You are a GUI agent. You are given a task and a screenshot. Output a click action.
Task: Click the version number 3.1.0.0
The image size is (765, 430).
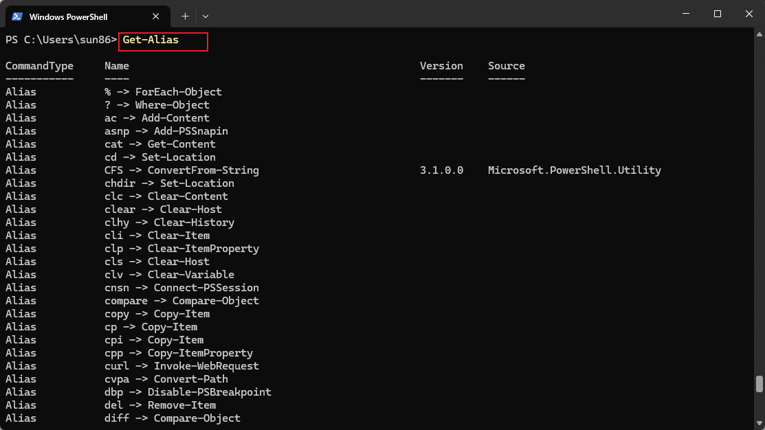[x=441, y=170]
